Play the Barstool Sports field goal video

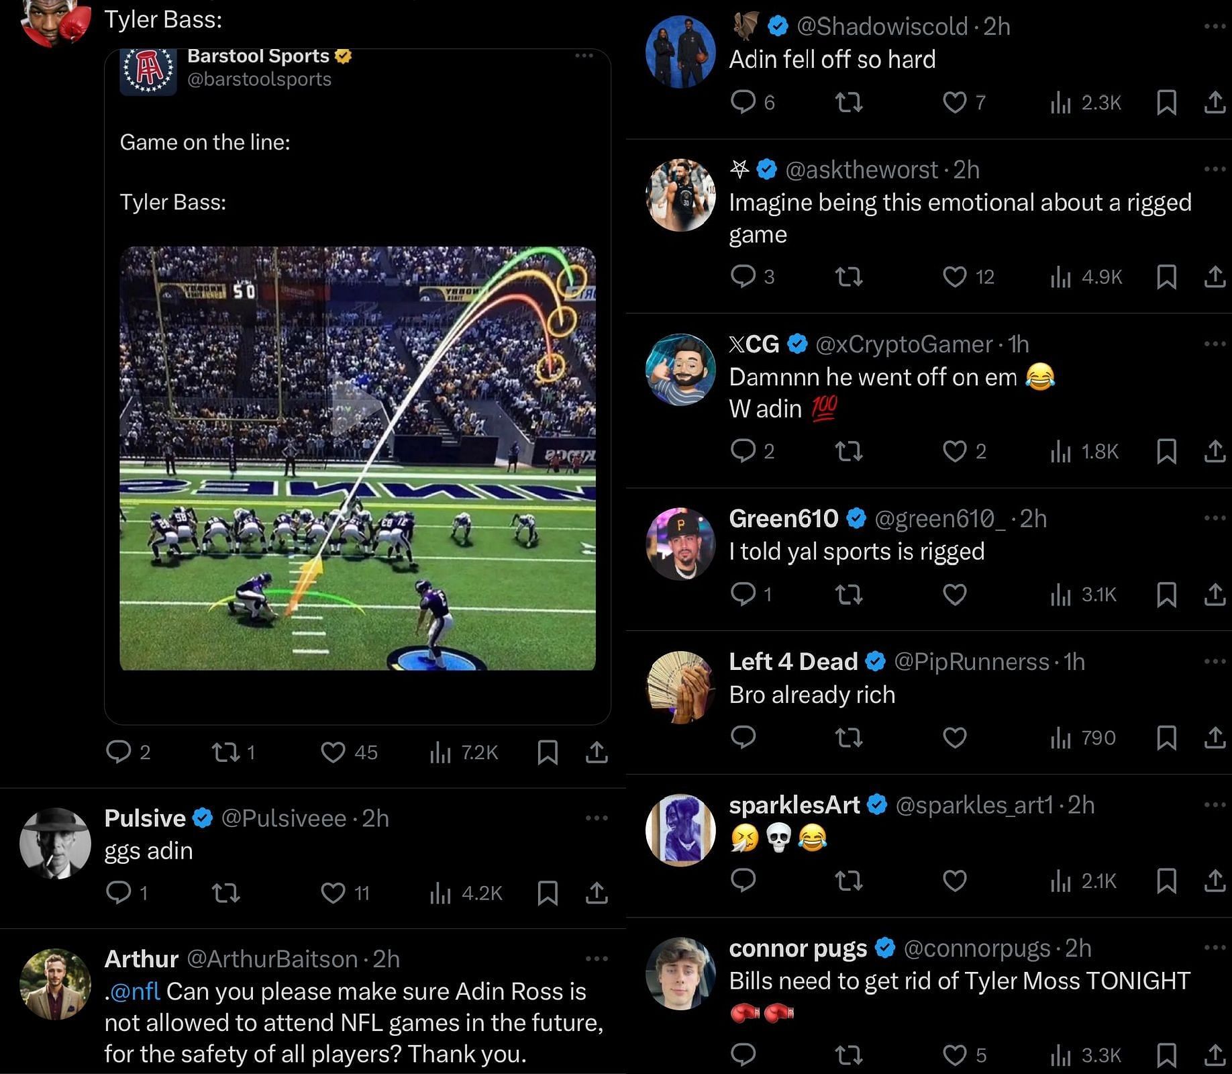pyautogui.click(x=357, y=407)
